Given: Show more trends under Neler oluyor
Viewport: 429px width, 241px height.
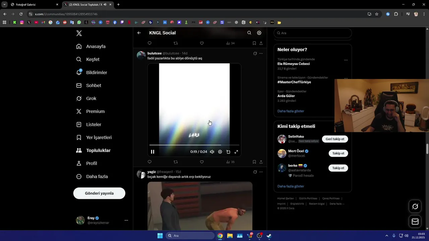Looking at the screenshot, I should tap(291, 111).
